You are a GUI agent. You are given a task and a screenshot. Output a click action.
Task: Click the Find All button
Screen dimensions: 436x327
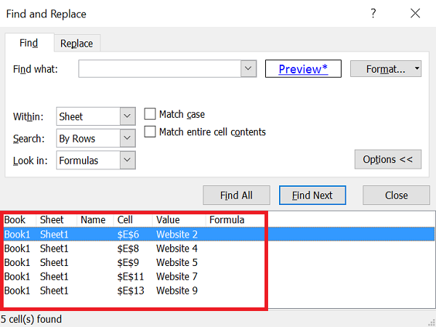[236, 195]
